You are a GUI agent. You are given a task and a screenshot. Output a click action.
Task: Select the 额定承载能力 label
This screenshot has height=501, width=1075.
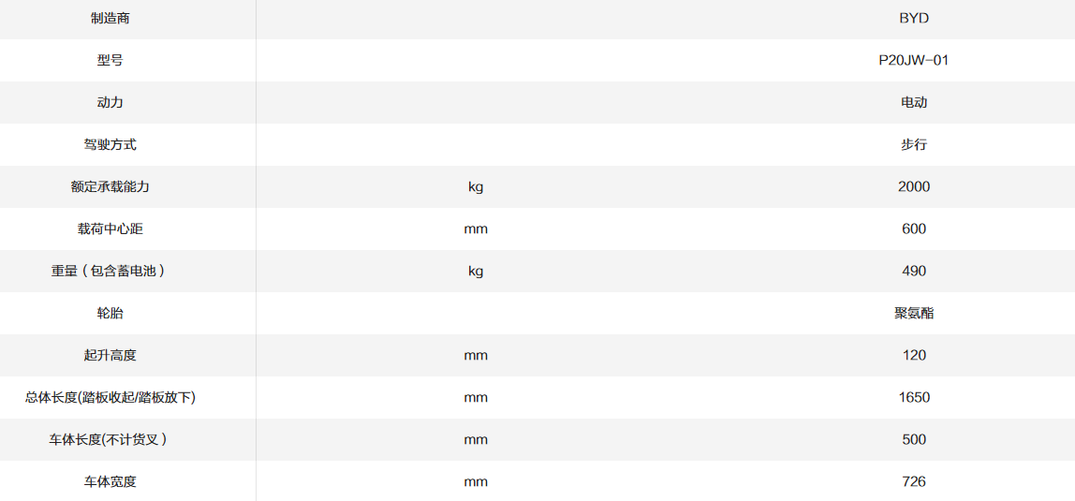pos(110,186)
